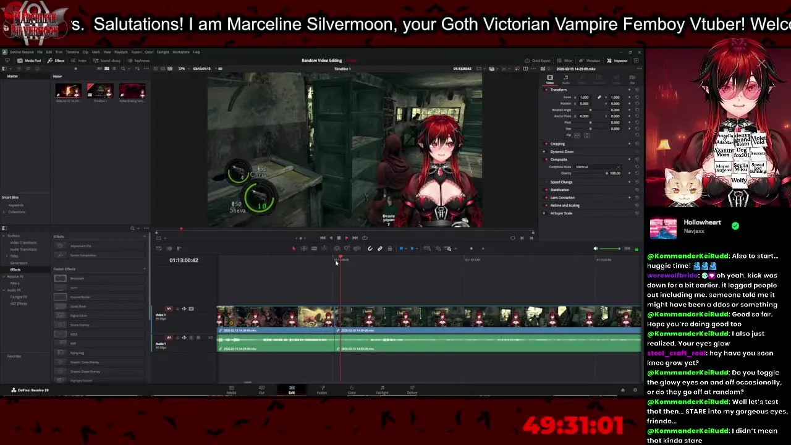
Task: Toggle Stabilization enable switch dot
Action: tap(544, 190)
